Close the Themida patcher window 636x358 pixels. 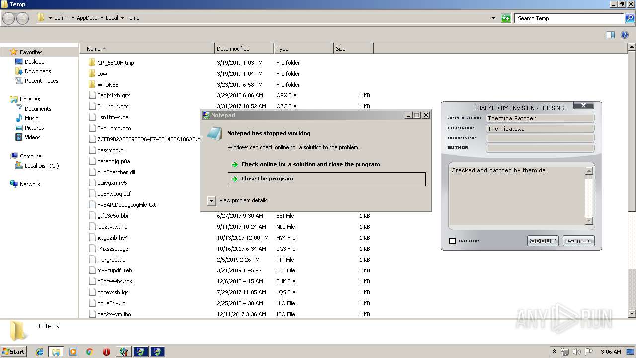point(584,105)
